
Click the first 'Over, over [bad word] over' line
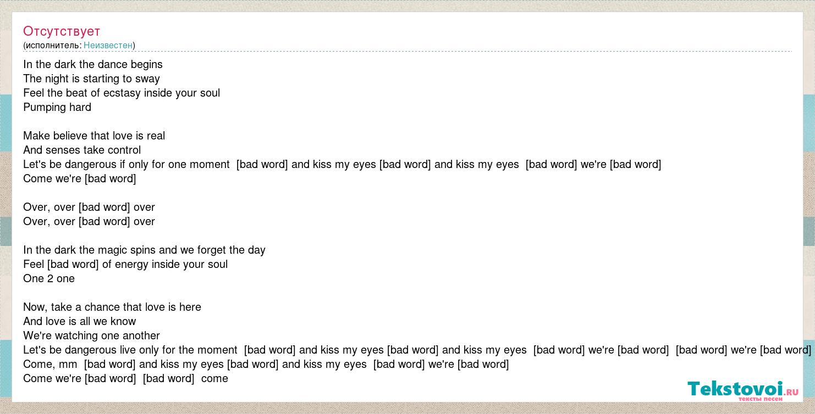[x=89, y=207]
